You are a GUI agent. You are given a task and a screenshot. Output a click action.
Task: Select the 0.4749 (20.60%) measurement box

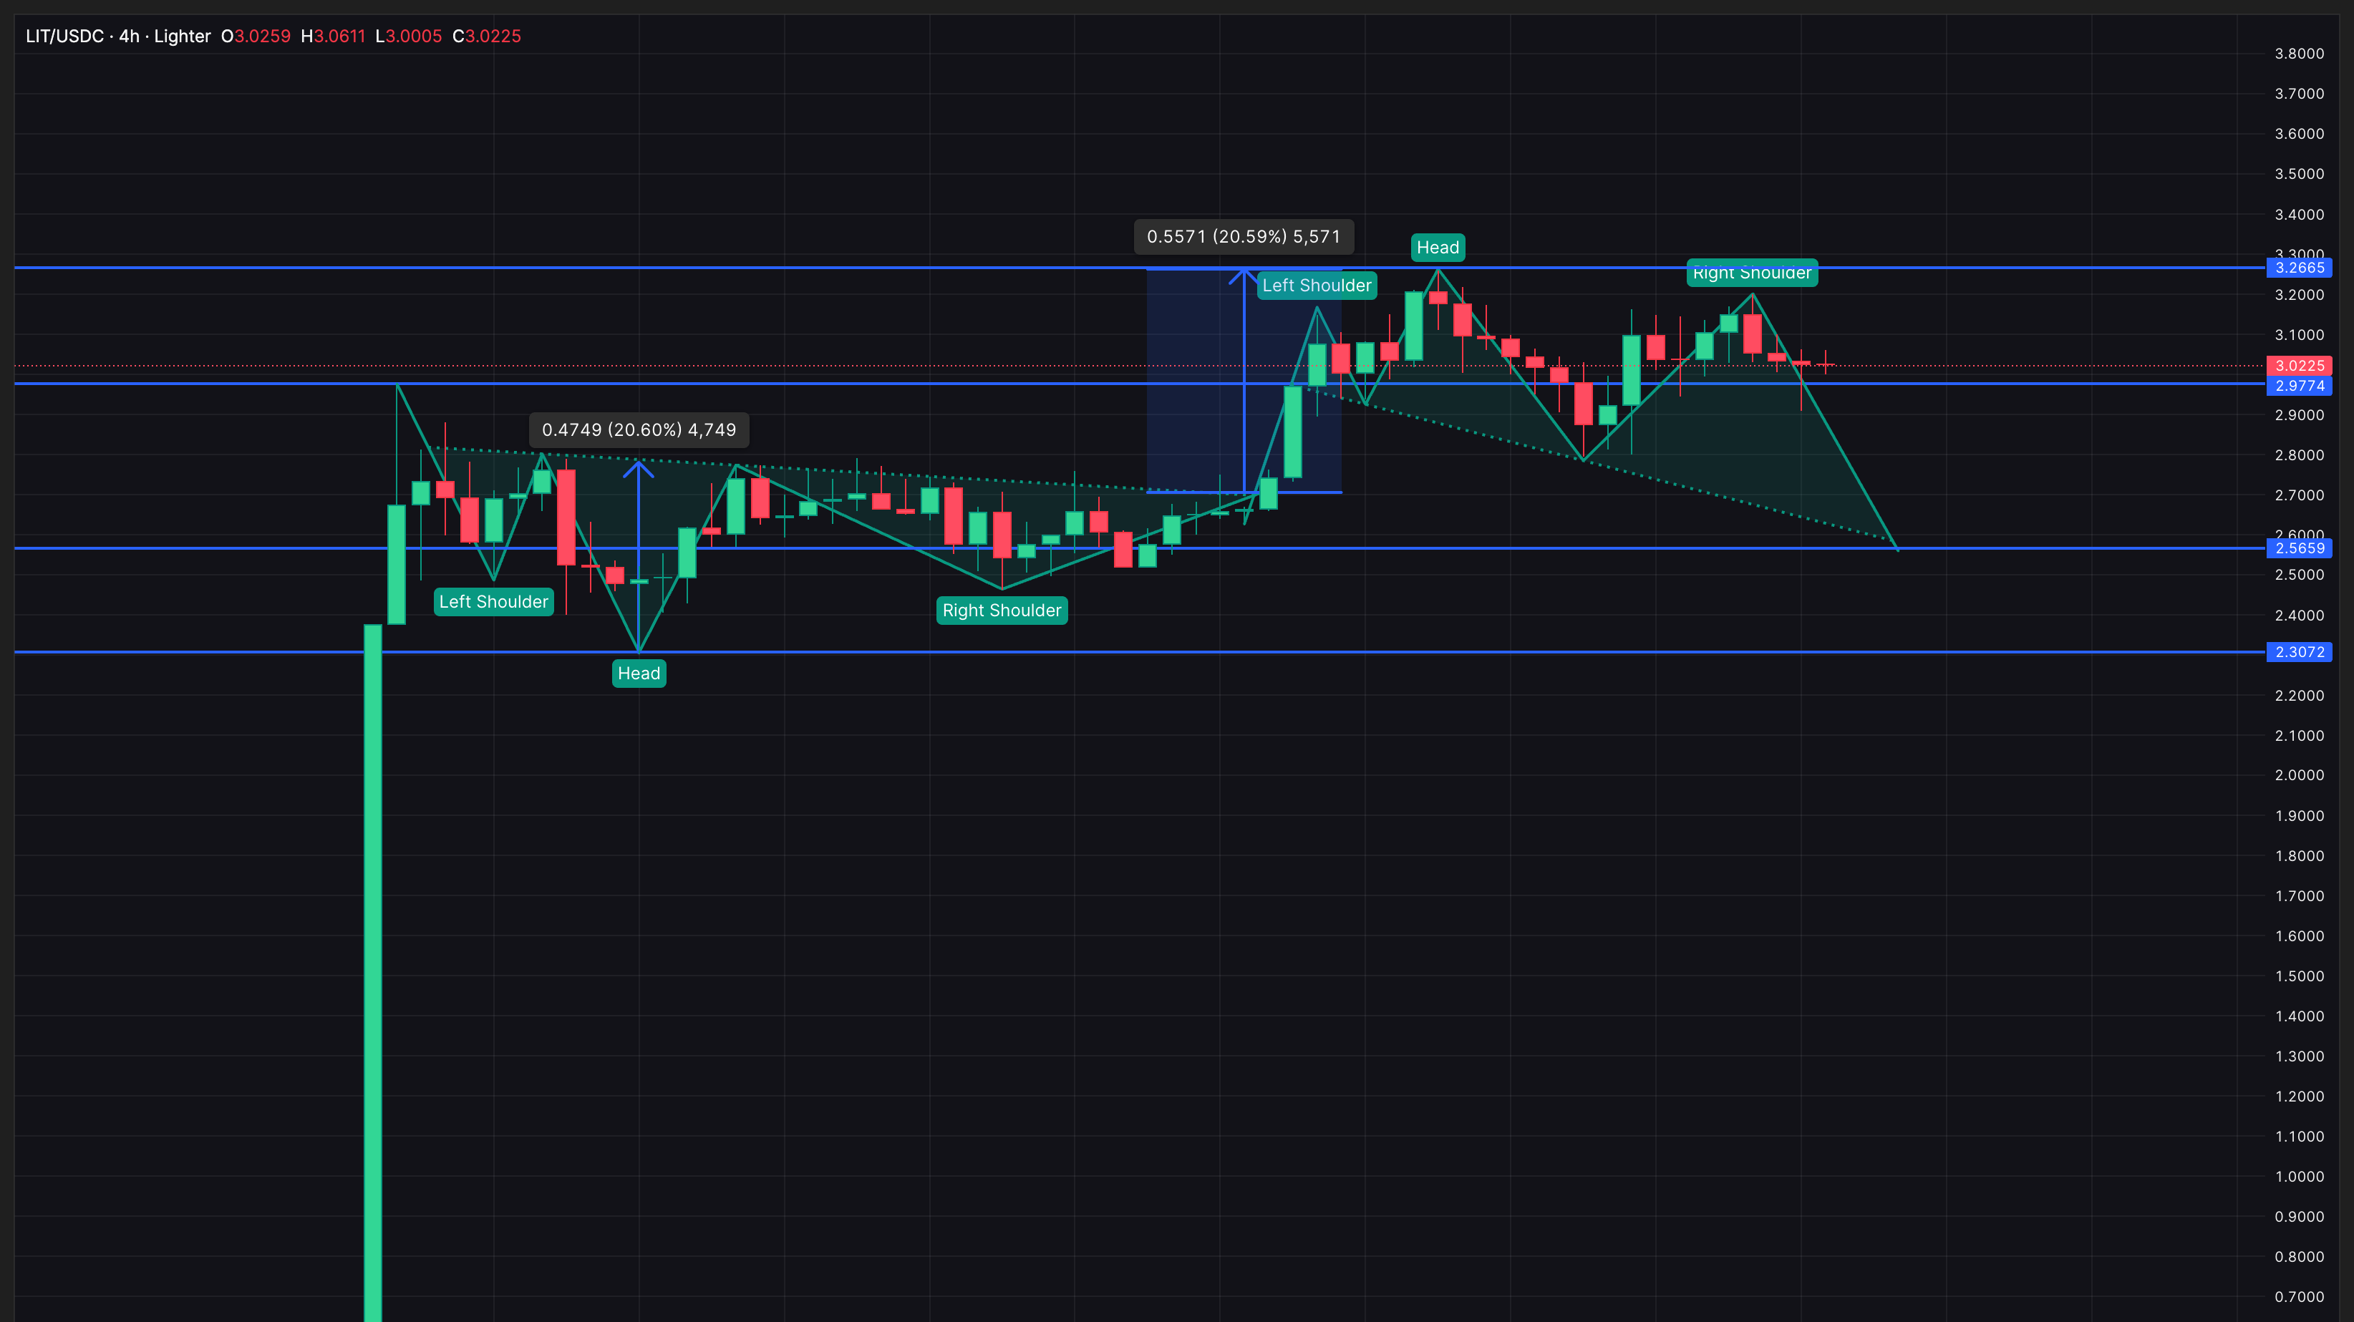pos(639,429)
